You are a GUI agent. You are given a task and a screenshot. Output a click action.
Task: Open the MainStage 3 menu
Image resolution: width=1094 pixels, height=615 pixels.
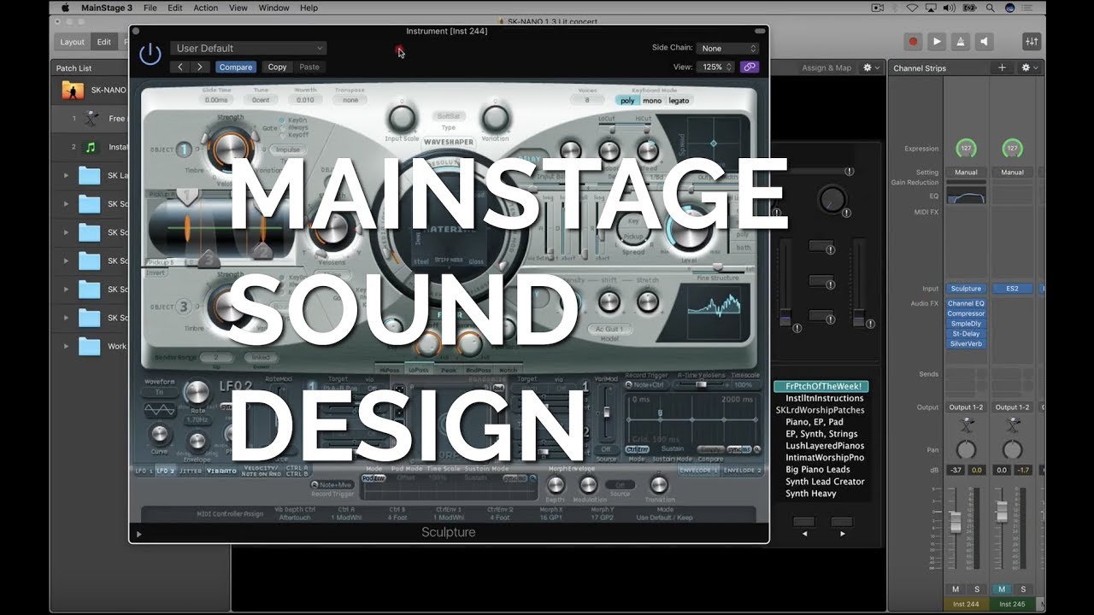(x=106, y=8)
